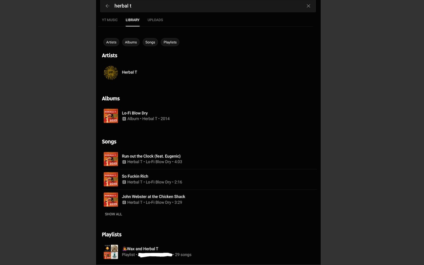Click explicit badge on John Webster song
Viewport: 424px width, 265px height.
pyautogui.click(x=124, y=202)
